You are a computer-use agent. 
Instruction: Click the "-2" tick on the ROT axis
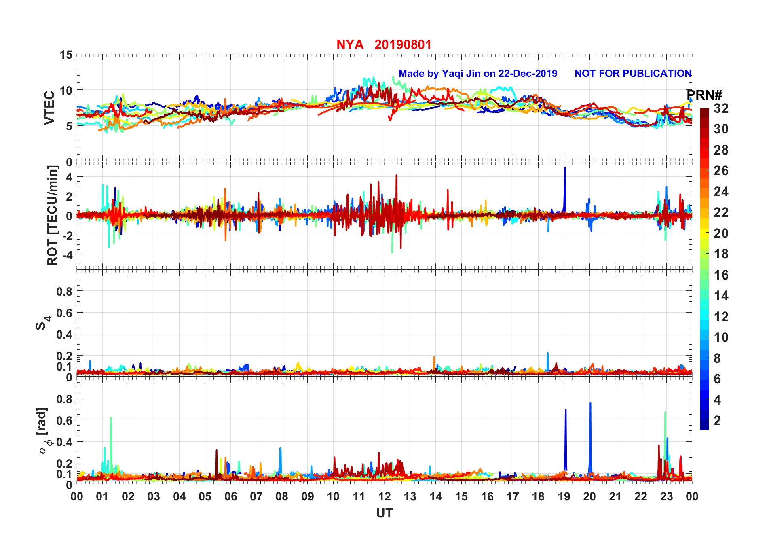pyautogui.click(x=67, y=235)
